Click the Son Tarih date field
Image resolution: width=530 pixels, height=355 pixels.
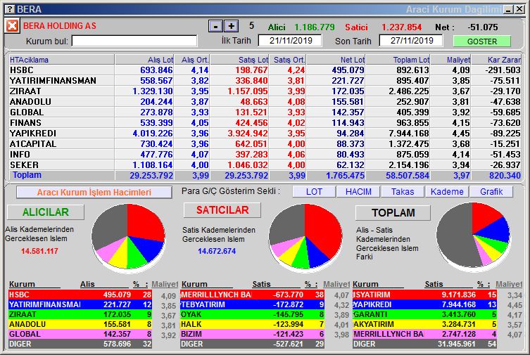(411, 41)
